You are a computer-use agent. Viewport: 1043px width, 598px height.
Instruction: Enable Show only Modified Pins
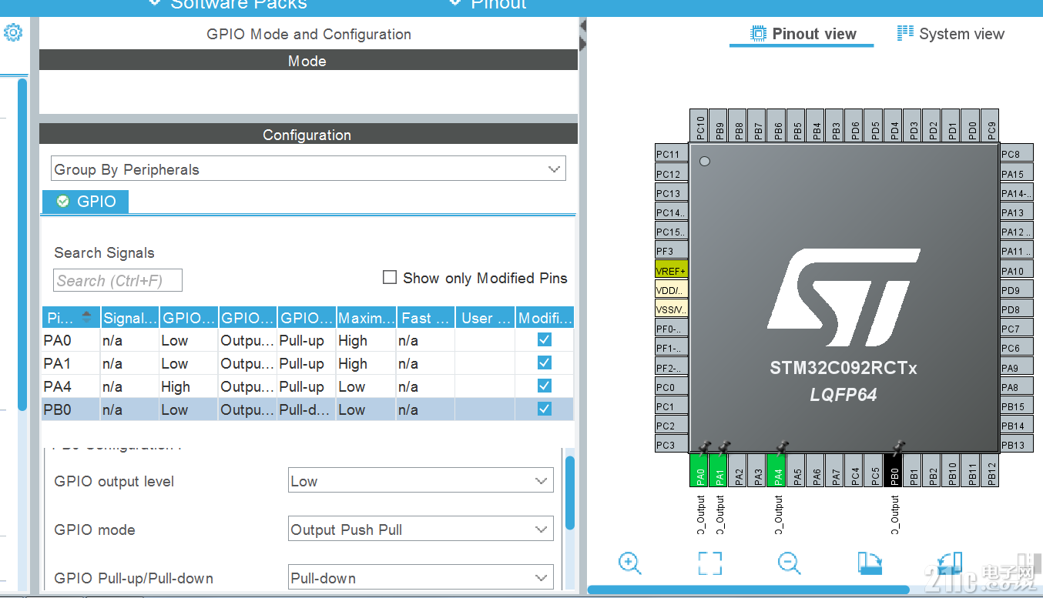point(390,277)
